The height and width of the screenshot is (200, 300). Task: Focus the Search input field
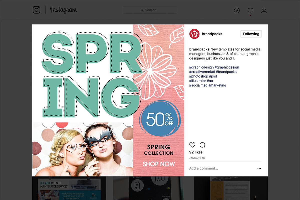click(150, 10)
